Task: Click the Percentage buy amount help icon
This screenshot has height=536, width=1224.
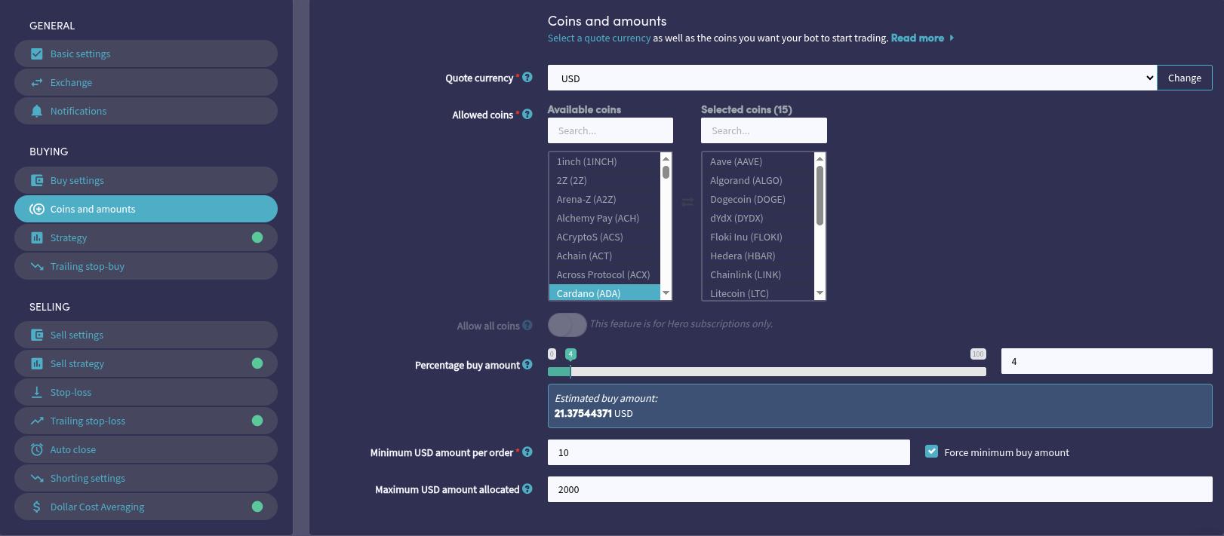Action: (x=527, y=365)
